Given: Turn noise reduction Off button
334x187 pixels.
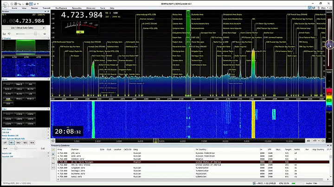Looking at the screenshot, I should [5, 143].
